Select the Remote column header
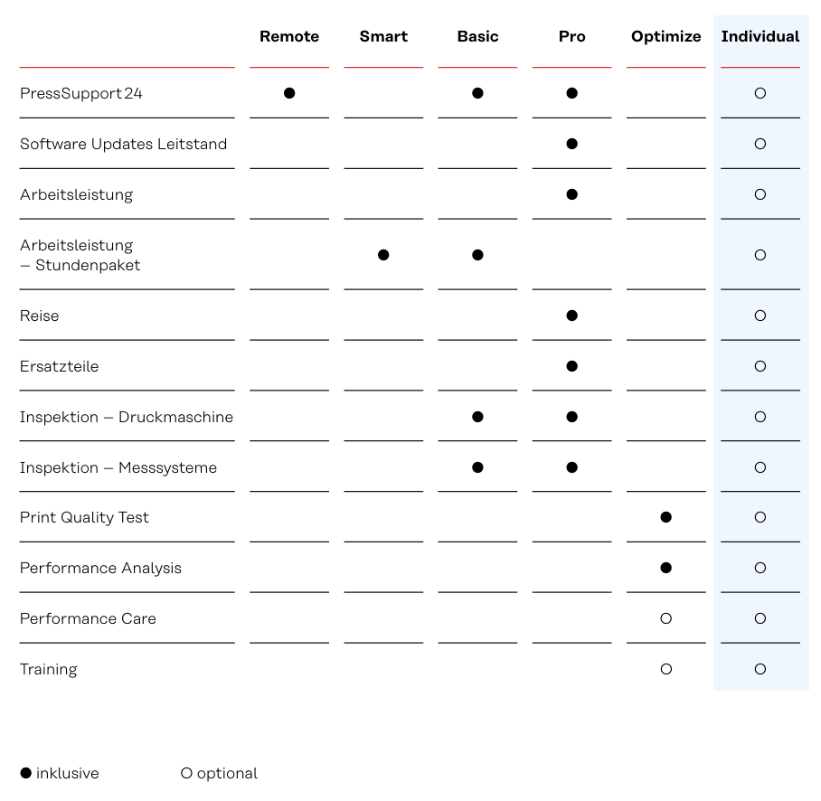This screenshot has width=821, height=801. click(289, 36)
